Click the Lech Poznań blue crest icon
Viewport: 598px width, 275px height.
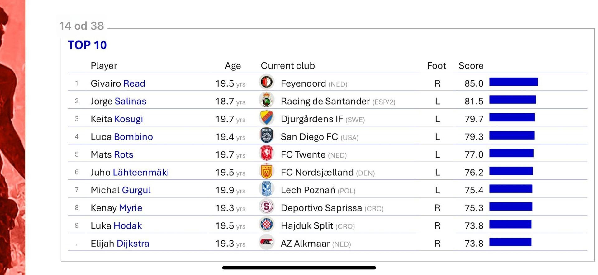click(x=266, y=189)
